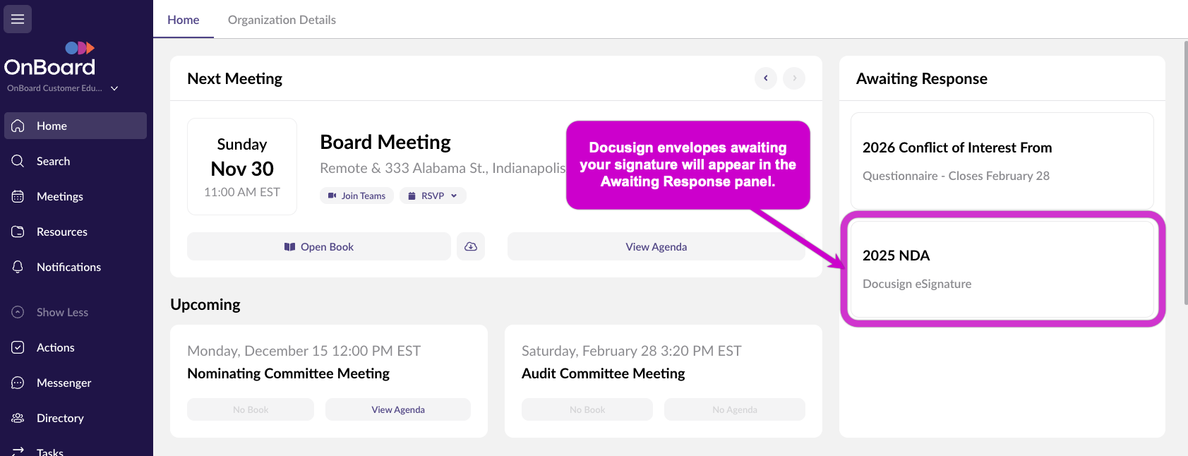Join the meeting via Join Teams
This screenshot has width=1188, height=456.
click(x=356, y=196)
